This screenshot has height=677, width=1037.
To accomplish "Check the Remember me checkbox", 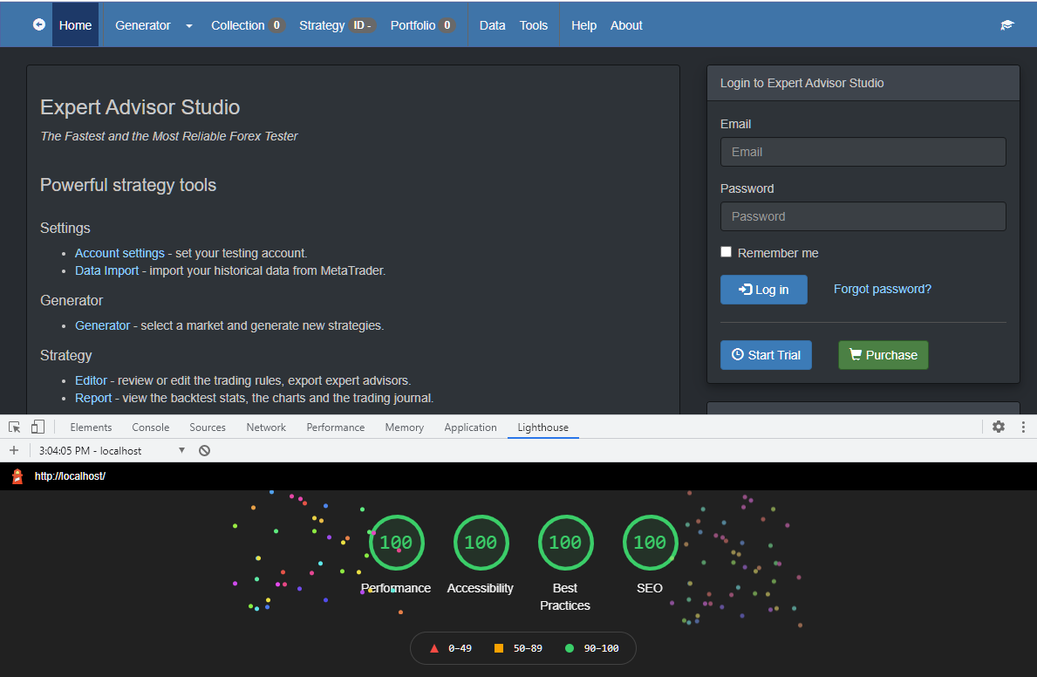I will pyautogui.click(x=727, y=251).
